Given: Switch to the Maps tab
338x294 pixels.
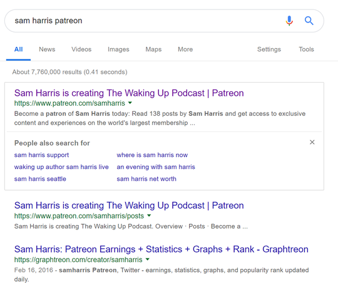Looking at the screenshot, I should (x=153, y=49).
